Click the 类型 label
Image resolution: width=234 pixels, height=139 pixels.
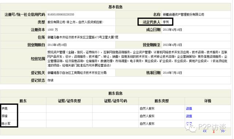(x=41, y=22)
